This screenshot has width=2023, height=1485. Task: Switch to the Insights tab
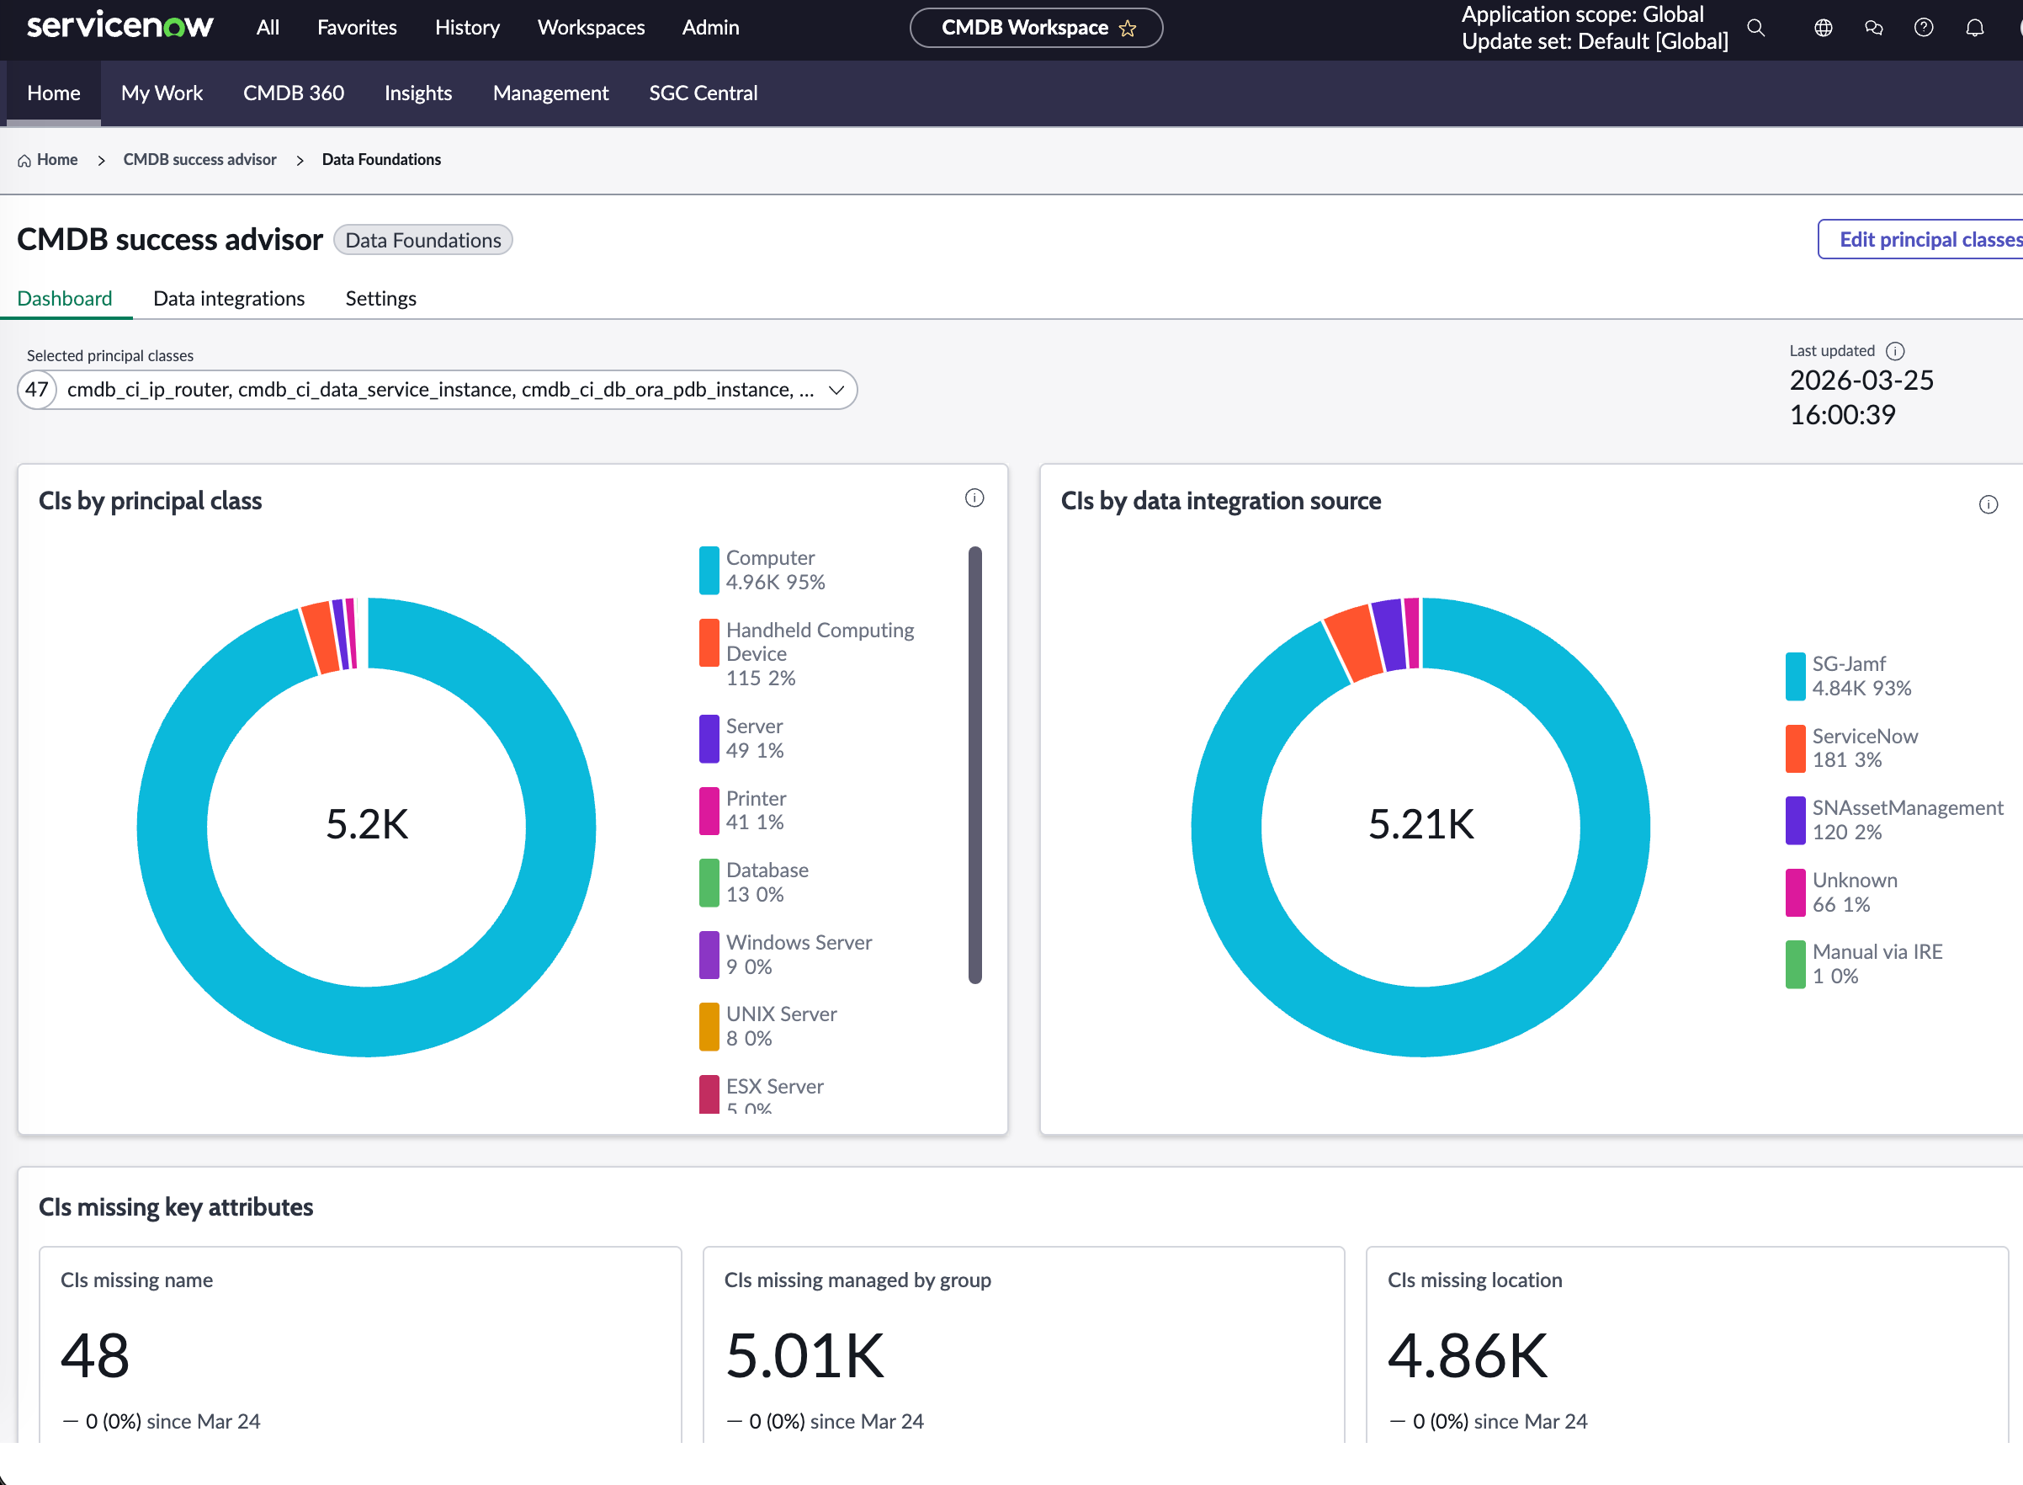coord(417,93)
